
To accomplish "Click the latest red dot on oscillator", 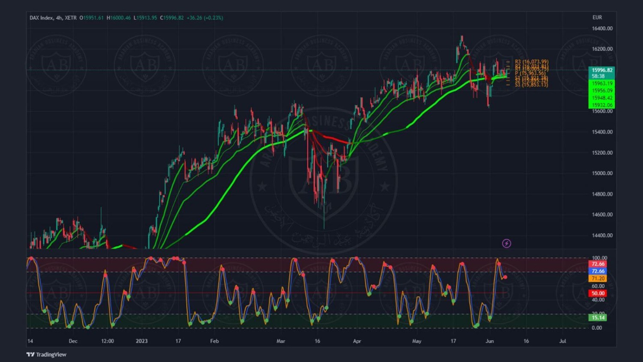I will point(505,277).
